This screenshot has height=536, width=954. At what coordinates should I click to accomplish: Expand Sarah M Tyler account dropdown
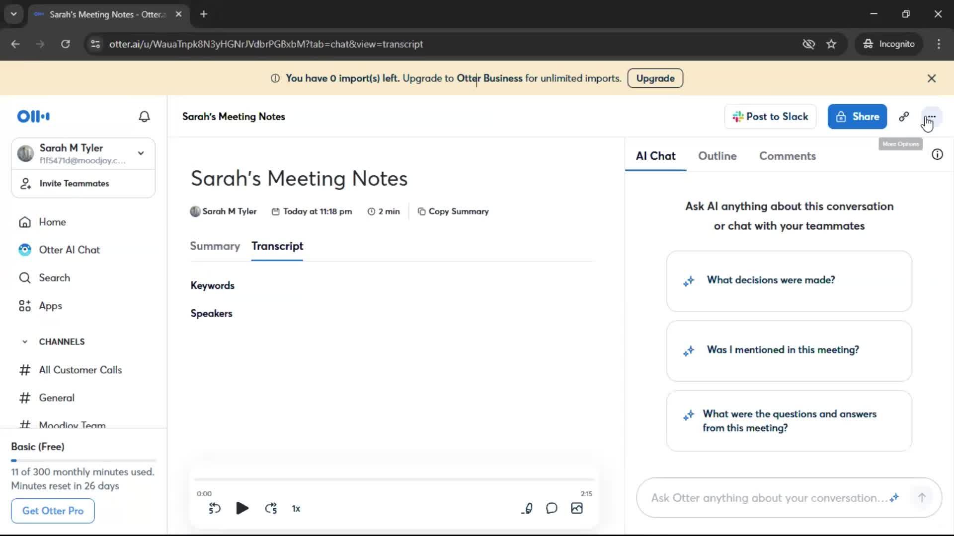pyautogui.click(x=141, y=153)
